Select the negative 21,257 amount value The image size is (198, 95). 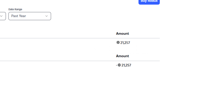point(126,65)
